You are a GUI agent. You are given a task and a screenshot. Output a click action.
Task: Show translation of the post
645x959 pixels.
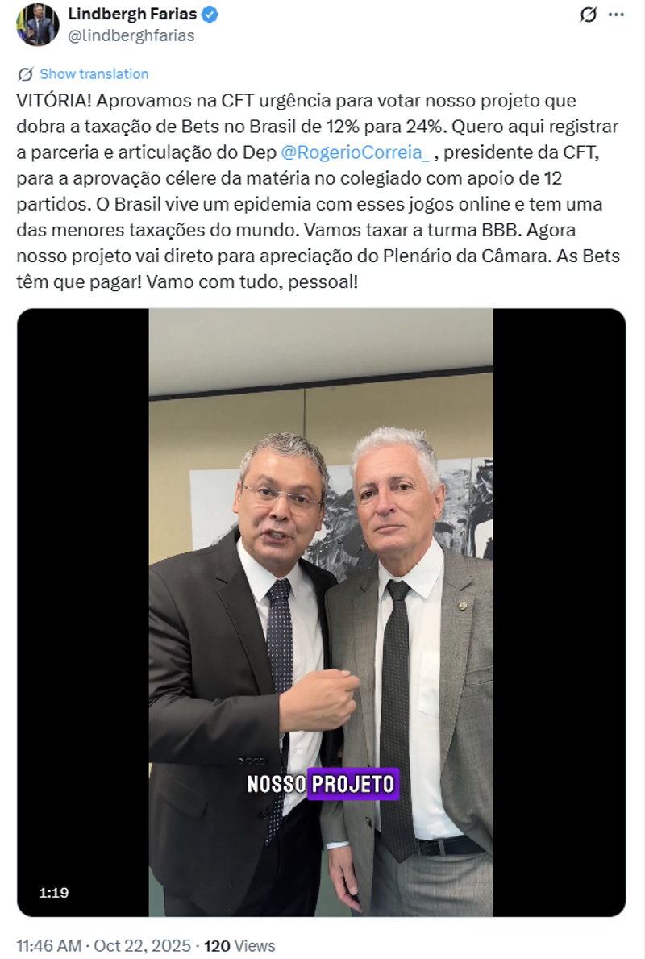point(94,74)
